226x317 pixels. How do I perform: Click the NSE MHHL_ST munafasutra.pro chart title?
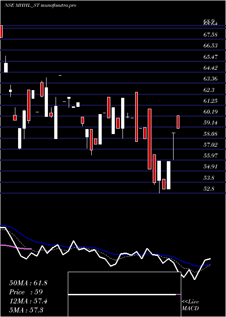pos(40,5)
